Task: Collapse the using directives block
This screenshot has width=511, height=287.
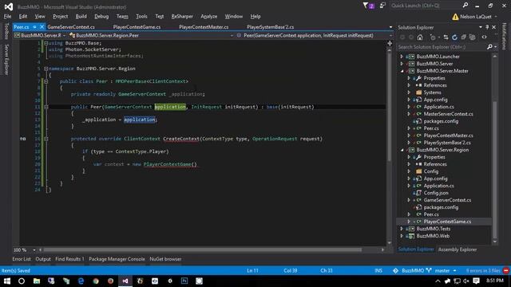Action: [x=46, y=43]
